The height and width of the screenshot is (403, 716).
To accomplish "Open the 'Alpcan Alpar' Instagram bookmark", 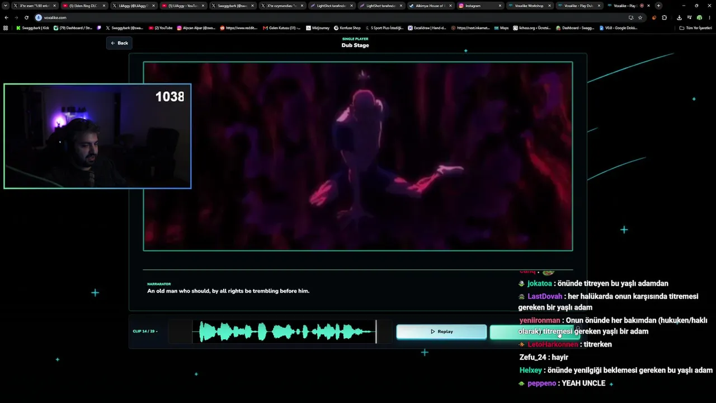I will pos(196,27).
